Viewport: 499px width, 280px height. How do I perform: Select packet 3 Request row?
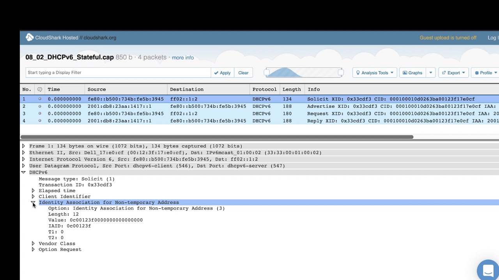(259, 114)
